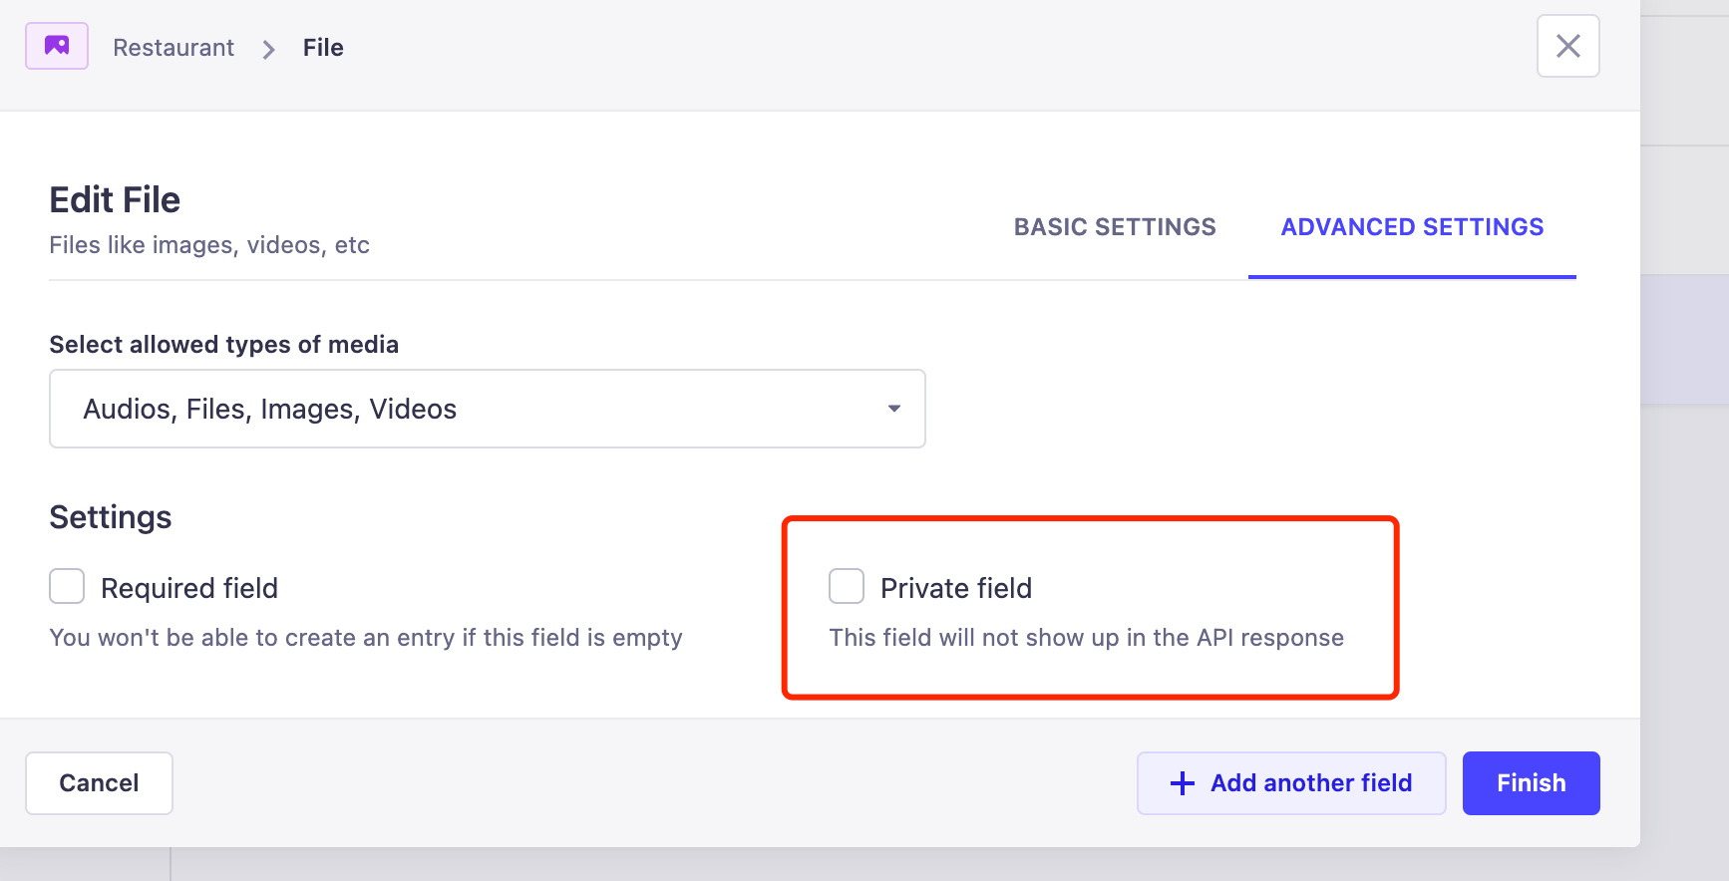Select the Advanced Settings tab

1412,227
